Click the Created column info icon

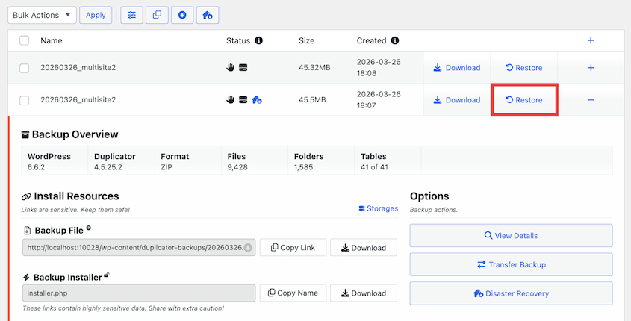click(x=395, y=40)
